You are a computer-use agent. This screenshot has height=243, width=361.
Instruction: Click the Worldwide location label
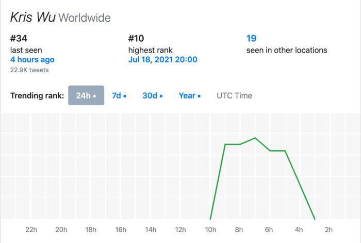click(85, 18)
